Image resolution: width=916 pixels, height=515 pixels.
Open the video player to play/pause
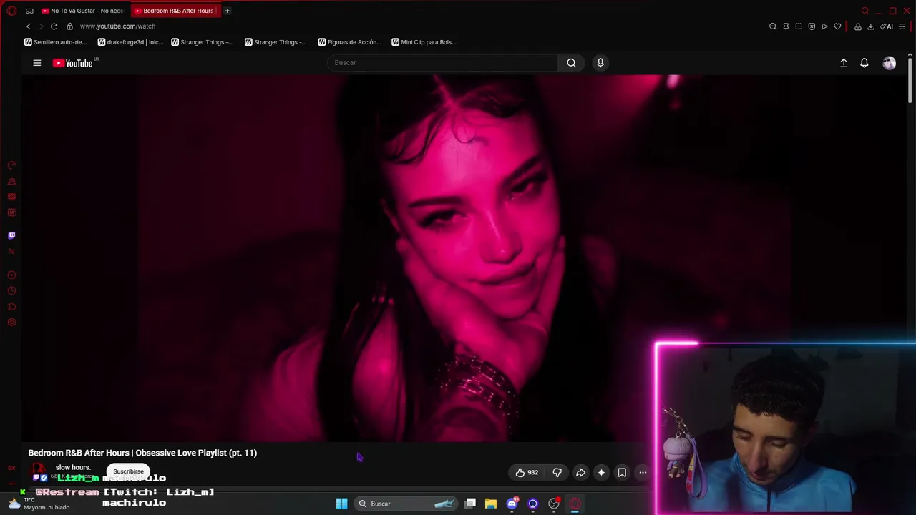click(464, 257)
